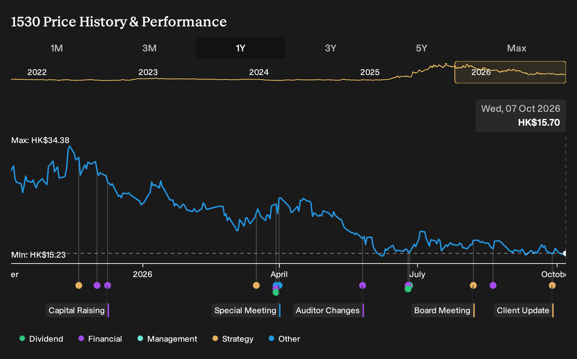
Task: Click the white current-price endpoint dot
Action: coord(565,253)
